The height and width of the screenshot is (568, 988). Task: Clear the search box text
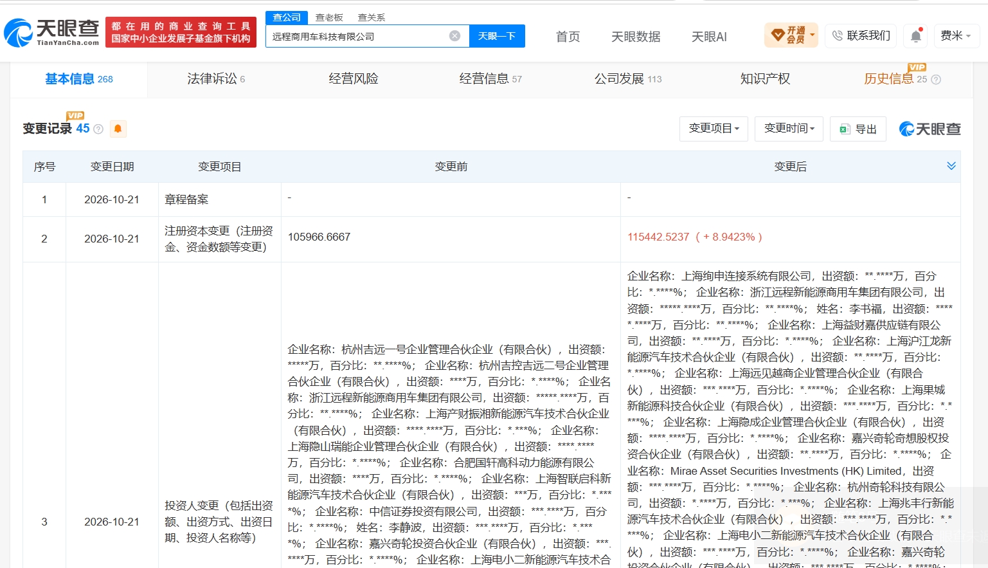[x=454, y=36]
